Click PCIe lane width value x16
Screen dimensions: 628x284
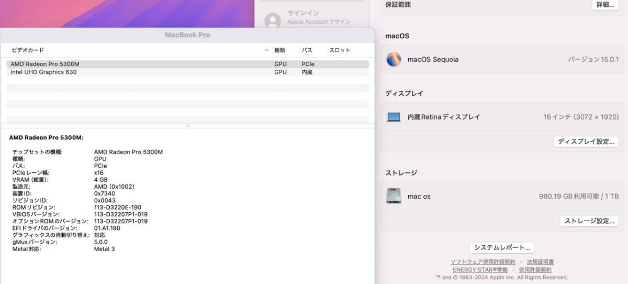point(98,173)
